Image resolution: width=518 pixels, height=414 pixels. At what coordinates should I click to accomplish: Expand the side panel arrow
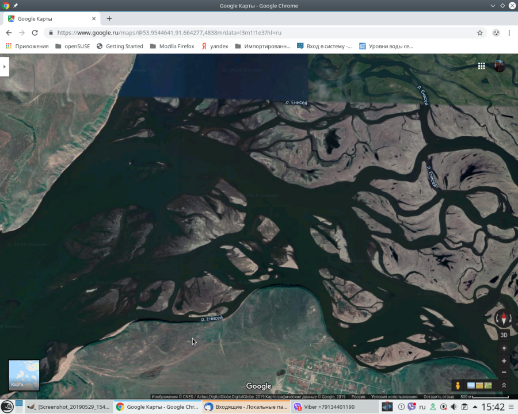click(5, 67)
